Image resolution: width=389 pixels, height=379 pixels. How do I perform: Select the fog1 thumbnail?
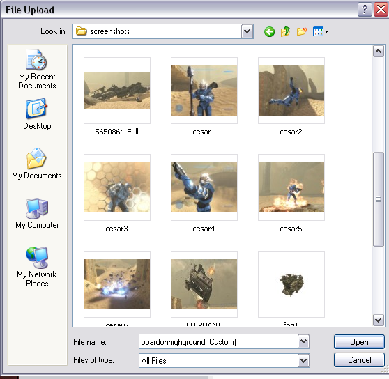click(x=291, y=284)
